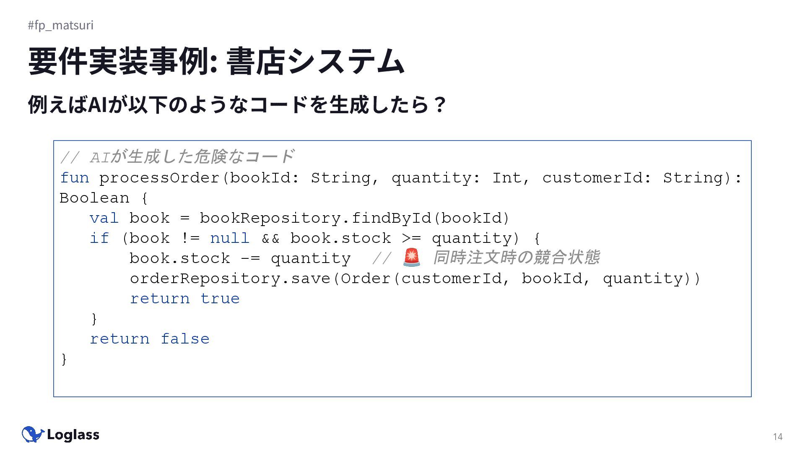Click the return false statement
805x453 pixels.
point(150,339)
